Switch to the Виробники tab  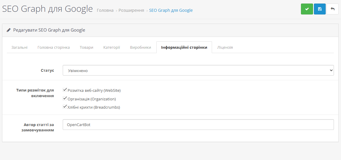pos(140,48)
